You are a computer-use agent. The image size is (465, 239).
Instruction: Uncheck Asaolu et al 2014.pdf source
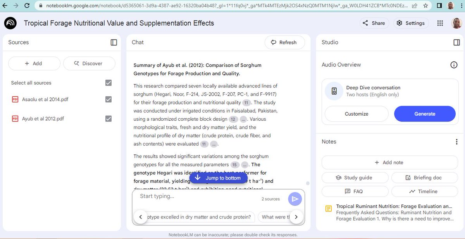tap(108, 99)
